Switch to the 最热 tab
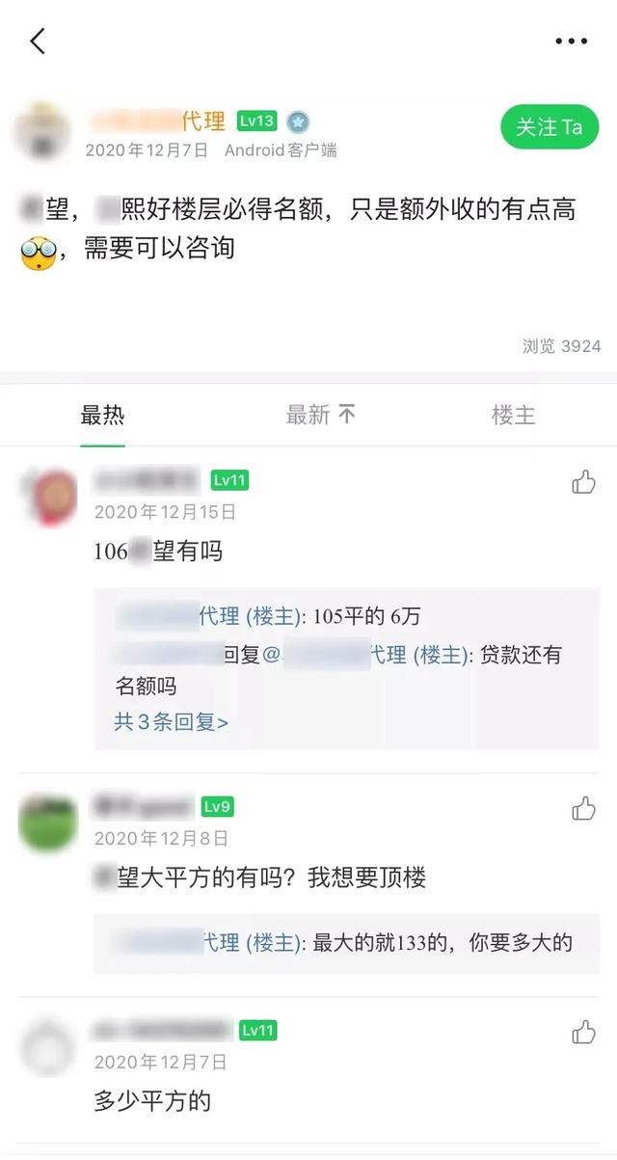The width and height of the screenshot is (617, 1160). (102, 416)
